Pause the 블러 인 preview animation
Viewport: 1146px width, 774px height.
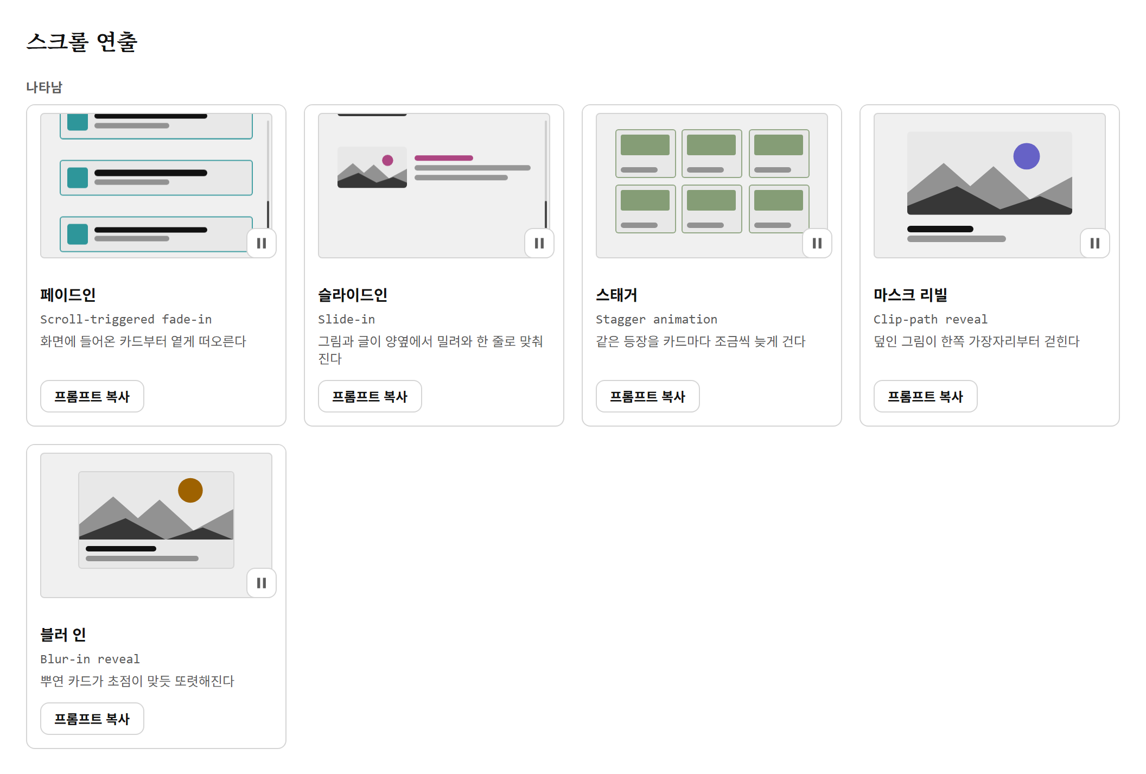(262, 583)
